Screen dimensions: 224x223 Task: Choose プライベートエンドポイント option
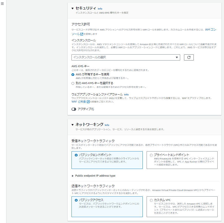(x=182, y=160)
